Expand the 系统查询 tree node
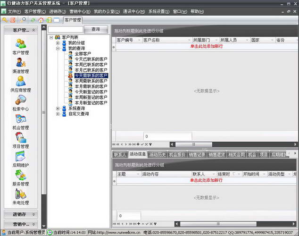Screen dimensions: 299x236 tap(58, 109)
